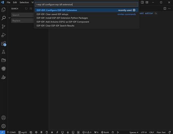This screenshot has width=173, height=134.
Task: Open the Testing flask view
Action: (4, 52)
